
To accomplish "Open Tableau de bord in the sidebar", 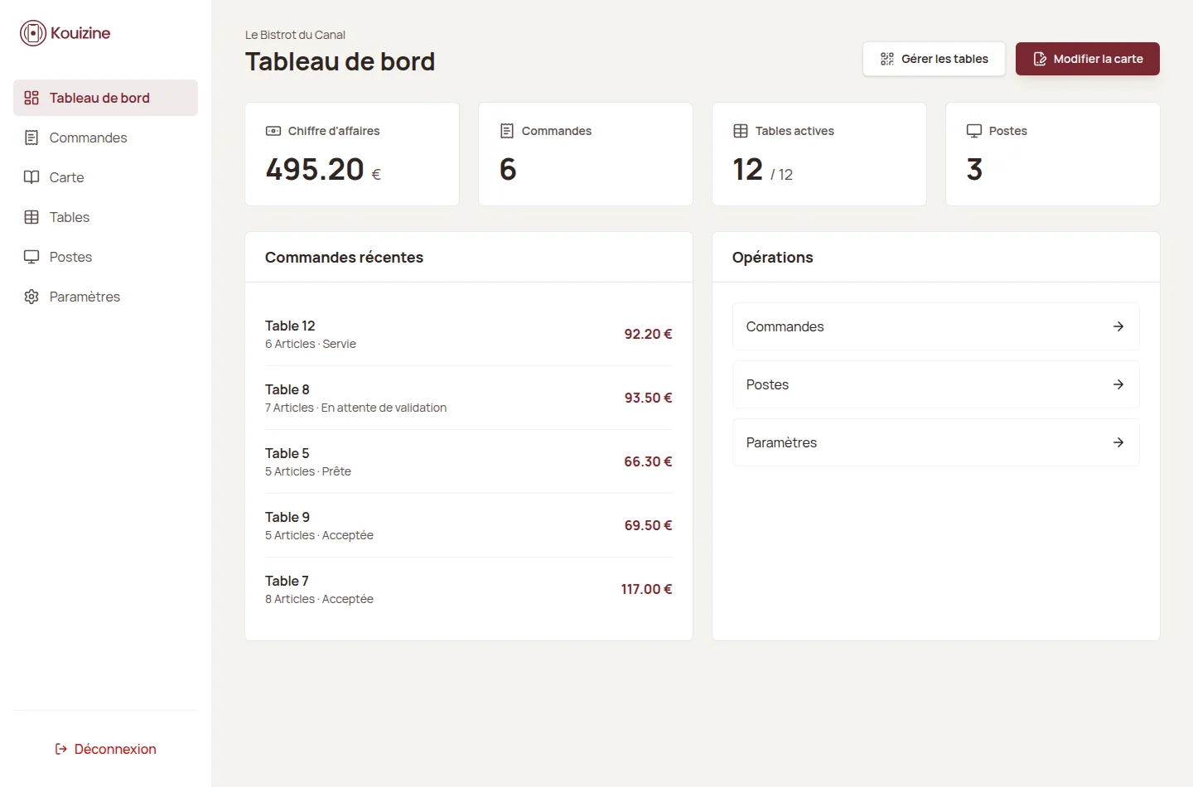I will (105, 98).
